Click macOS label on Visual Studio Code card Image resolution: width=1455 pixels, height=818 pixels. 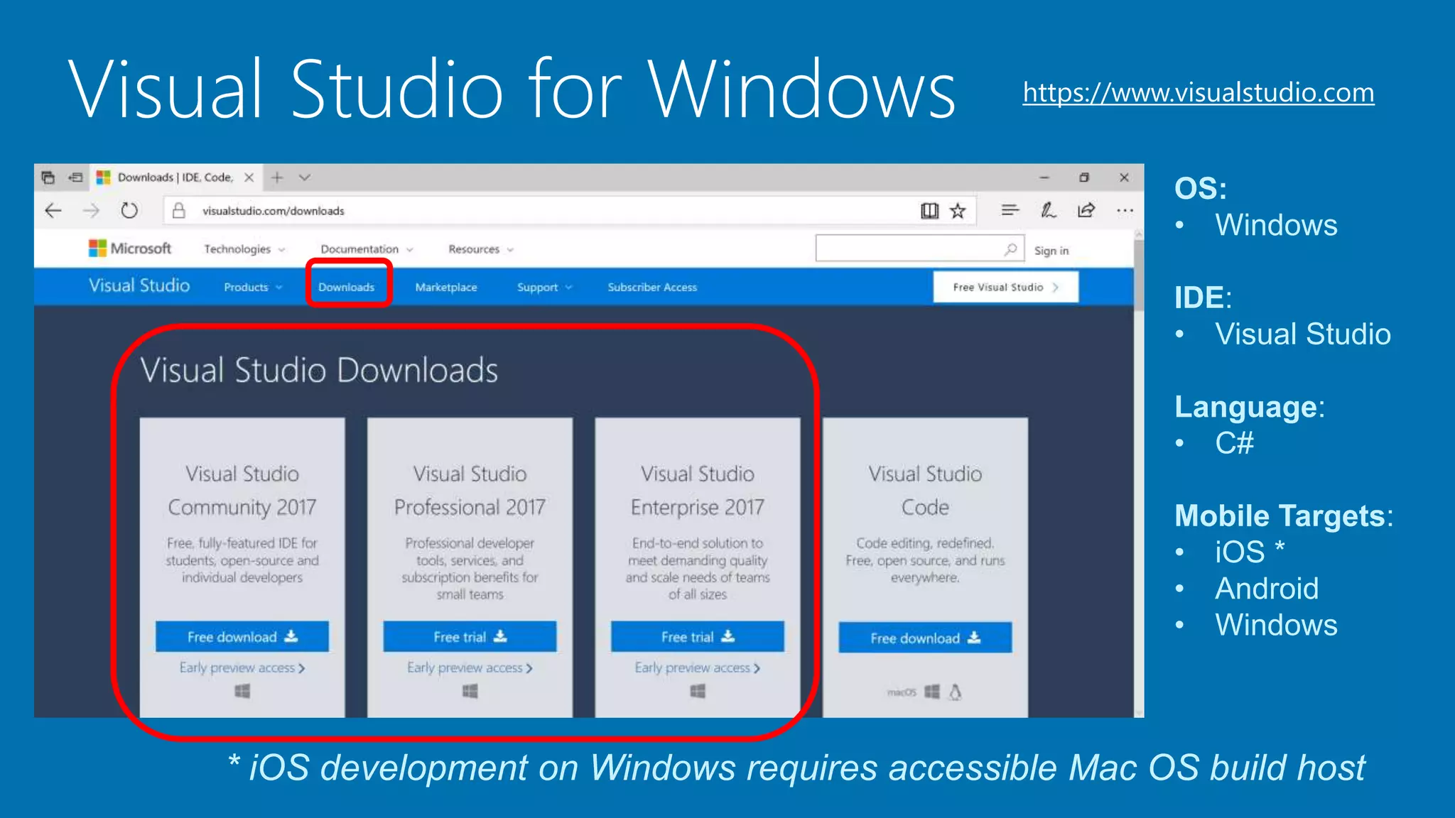pos(902,692)
